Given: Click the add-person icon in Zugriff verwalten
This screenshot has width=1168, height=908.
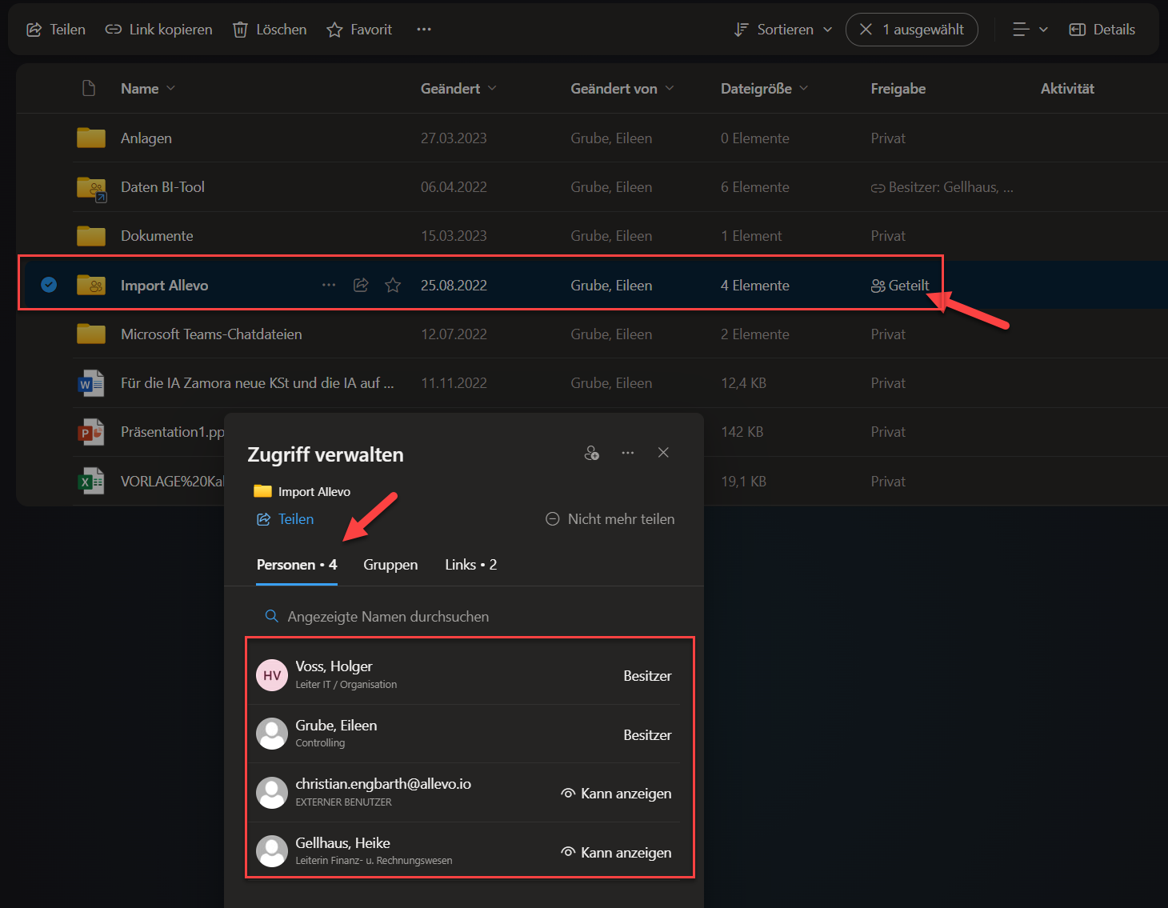Looking at the screenshot, I should tap(592, 453).
